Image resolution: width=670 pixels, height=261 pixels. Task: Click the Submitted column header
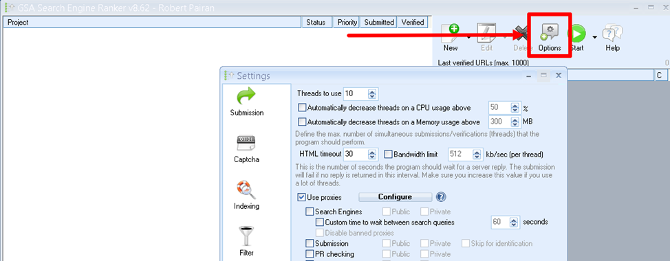click(379, 23)
